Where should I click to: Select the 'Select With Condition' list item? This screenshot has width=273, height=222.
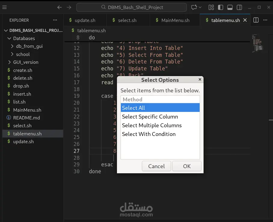149,134
